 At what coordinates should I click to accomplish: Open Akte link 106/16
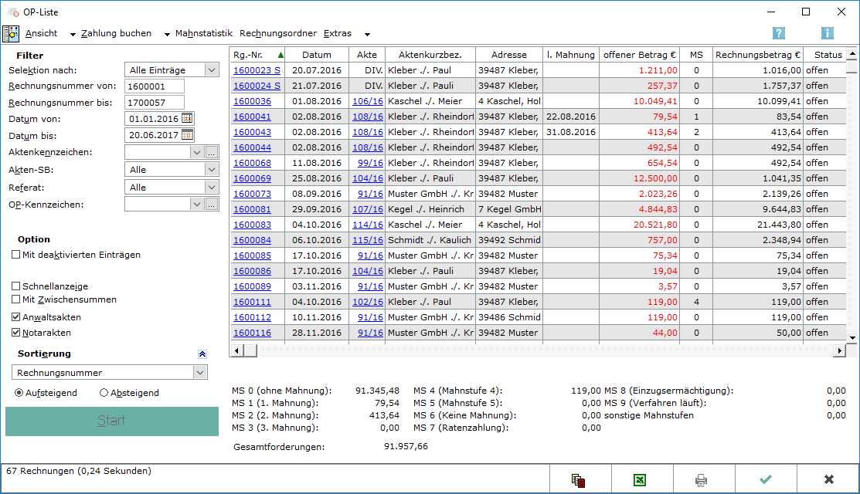[x=368, y=101]
